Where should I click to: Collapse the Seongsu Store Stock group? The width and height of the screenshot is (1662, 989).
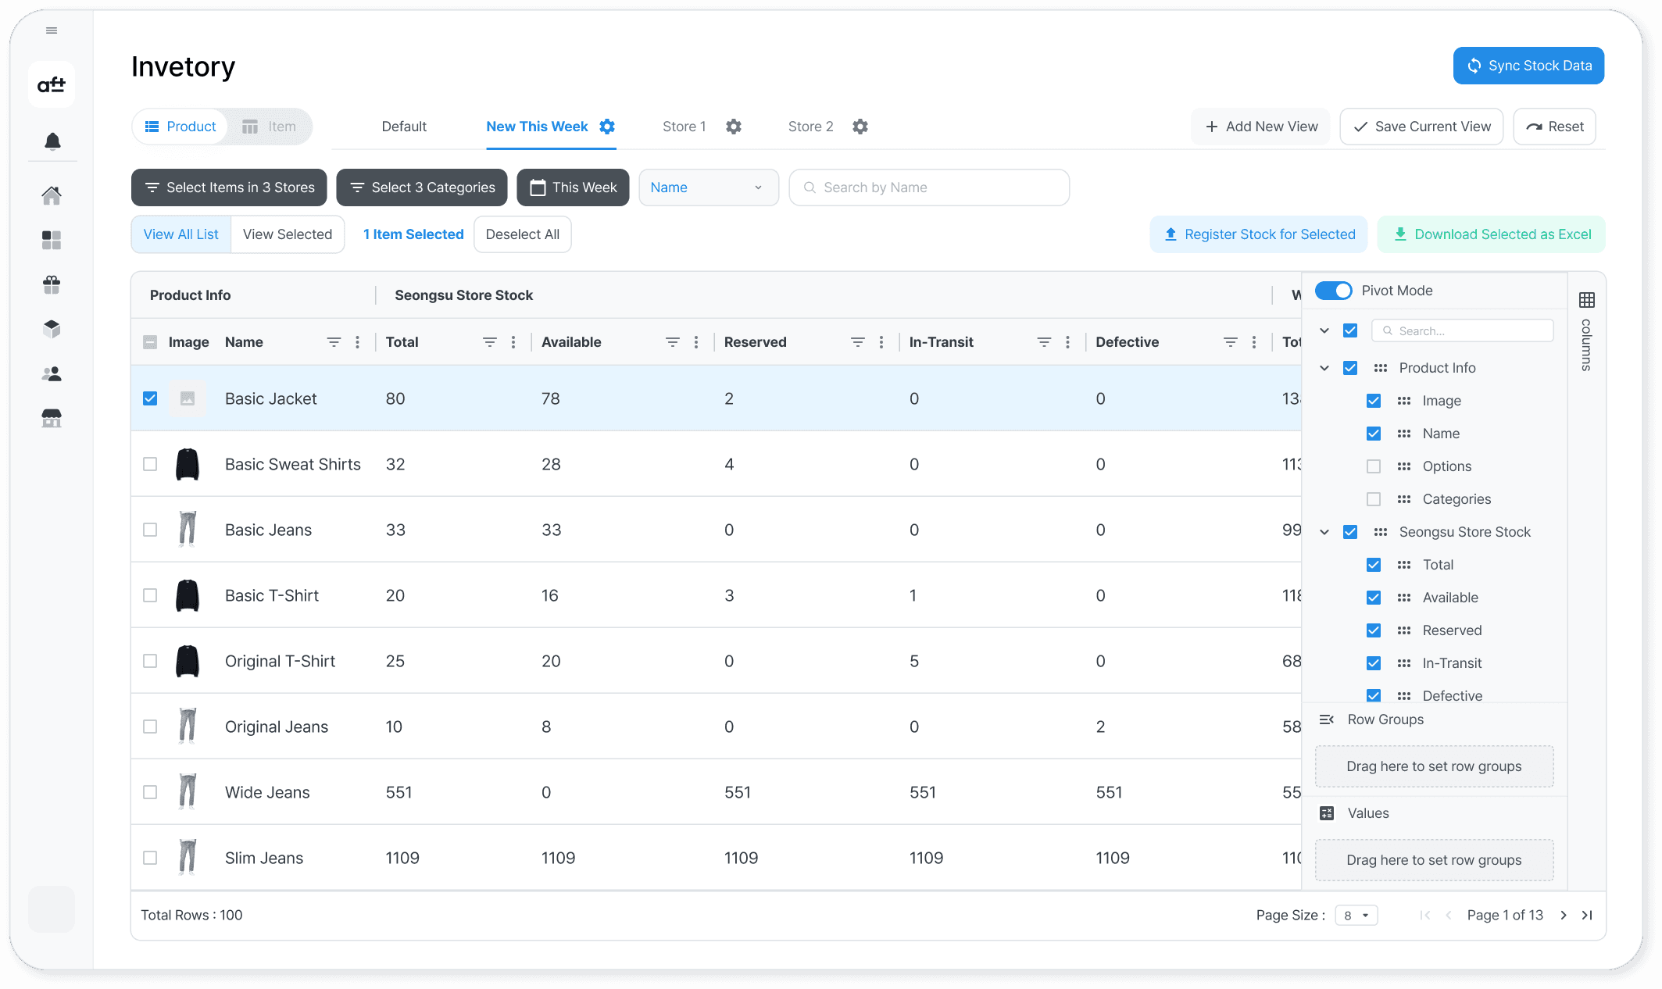point(1324,532)
